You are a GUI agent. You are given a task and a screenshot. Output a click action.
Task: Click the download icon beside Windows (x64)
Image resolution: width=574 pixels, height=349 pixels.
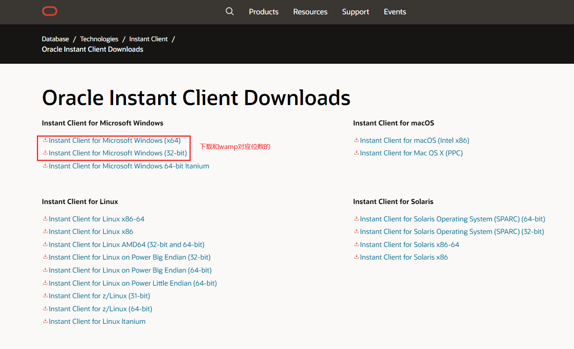pos(45,140)
